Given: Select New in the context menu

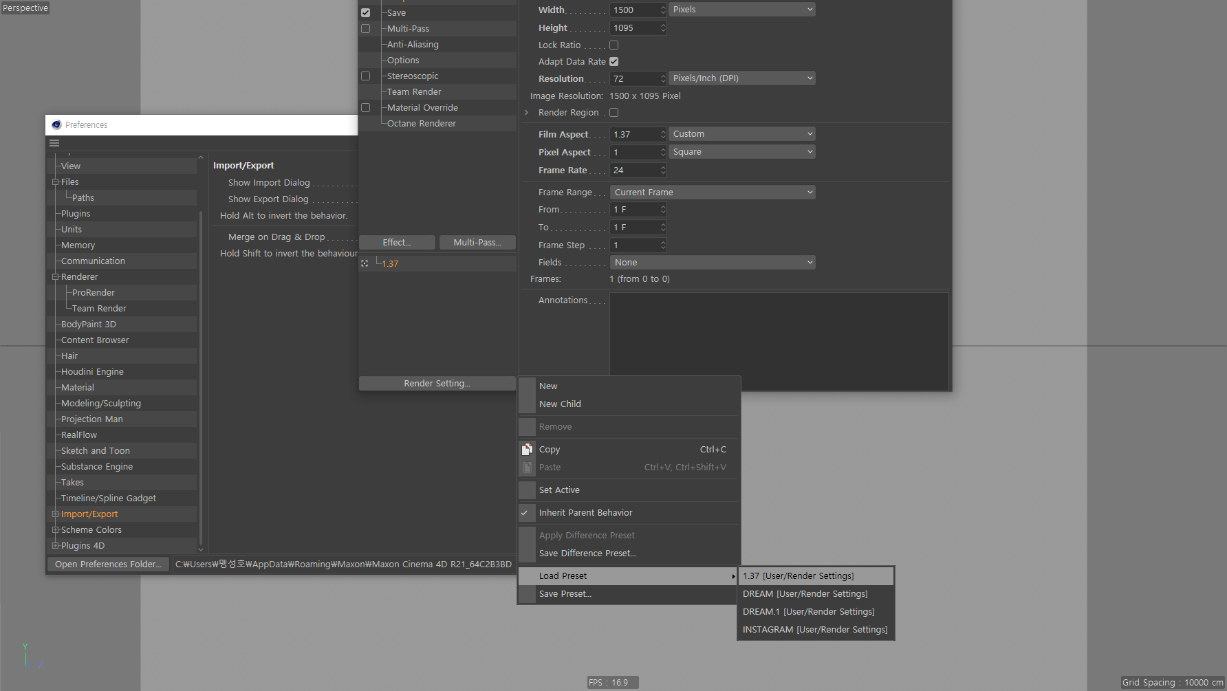Looking at the screenshot, I should (629, 386).
